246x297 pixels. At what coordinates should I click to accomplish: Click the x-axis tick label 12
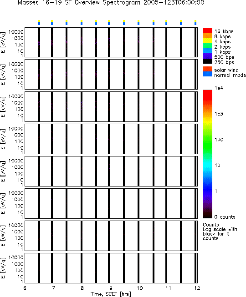point(197,288)
